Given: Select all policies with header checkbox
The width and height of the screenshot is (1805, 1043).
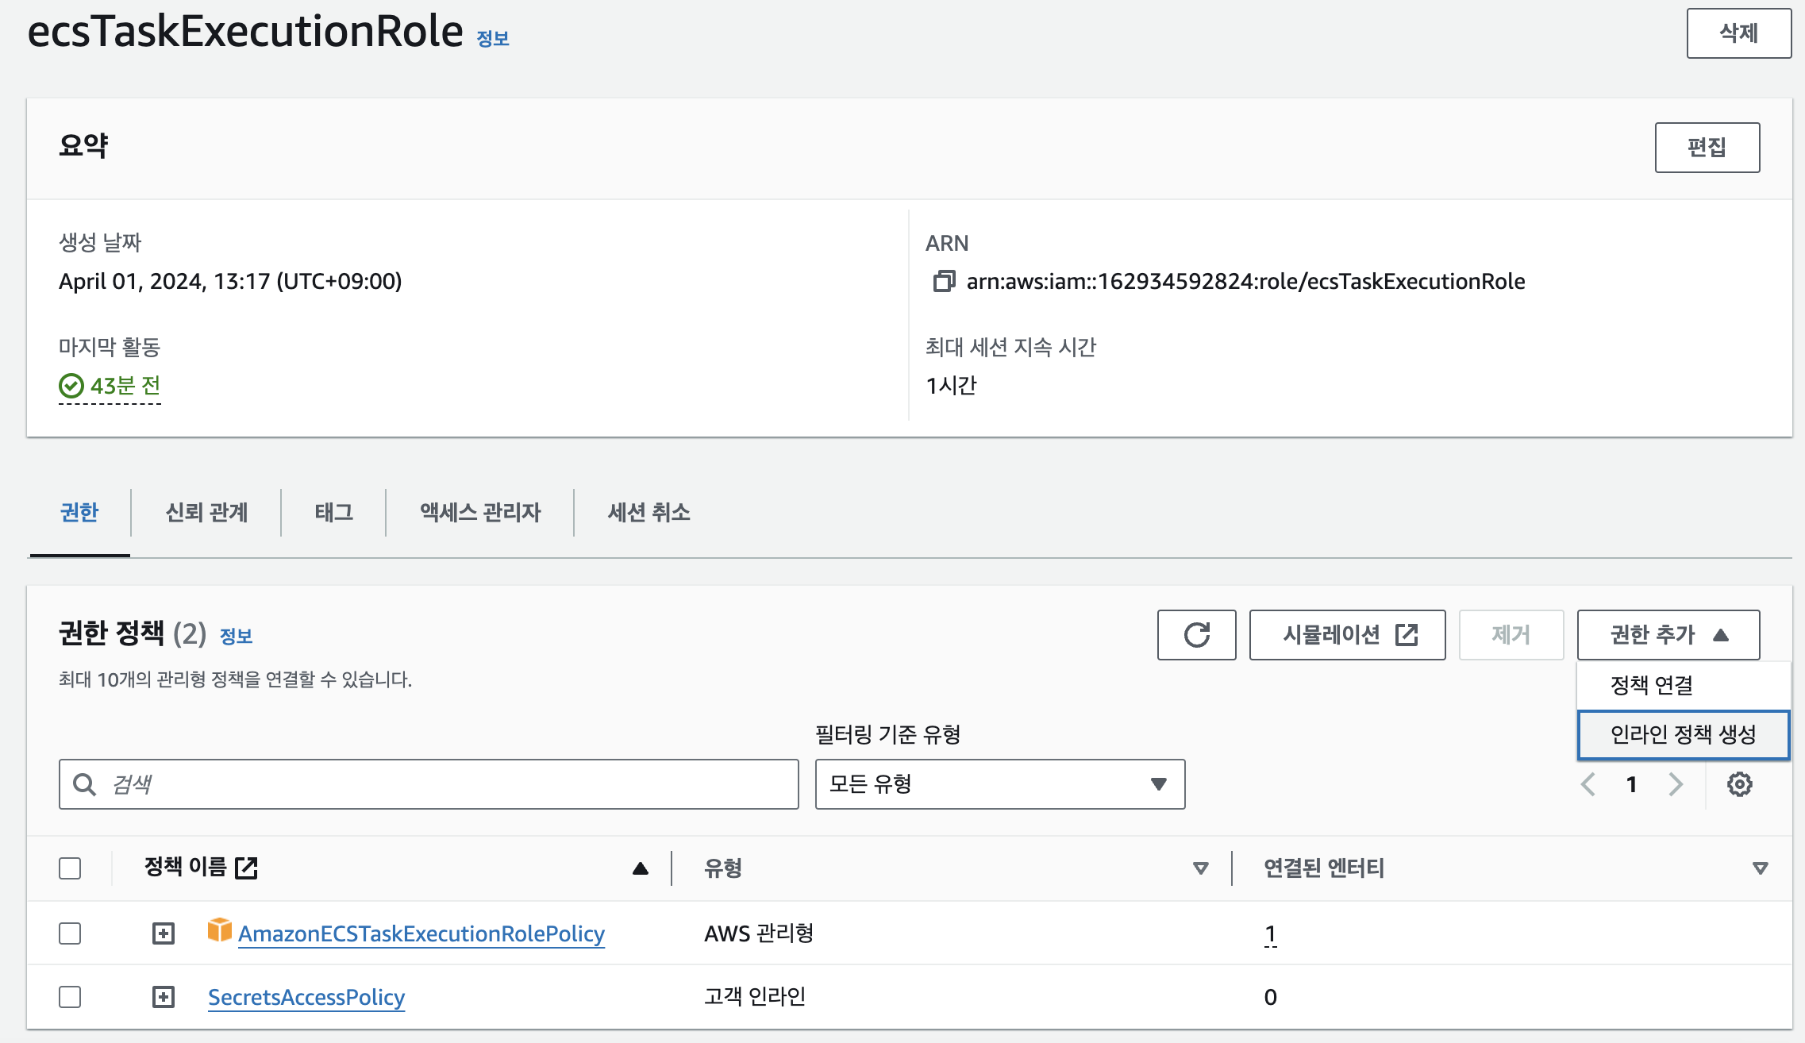Looking at the screenshot, I should coord(70,868).
